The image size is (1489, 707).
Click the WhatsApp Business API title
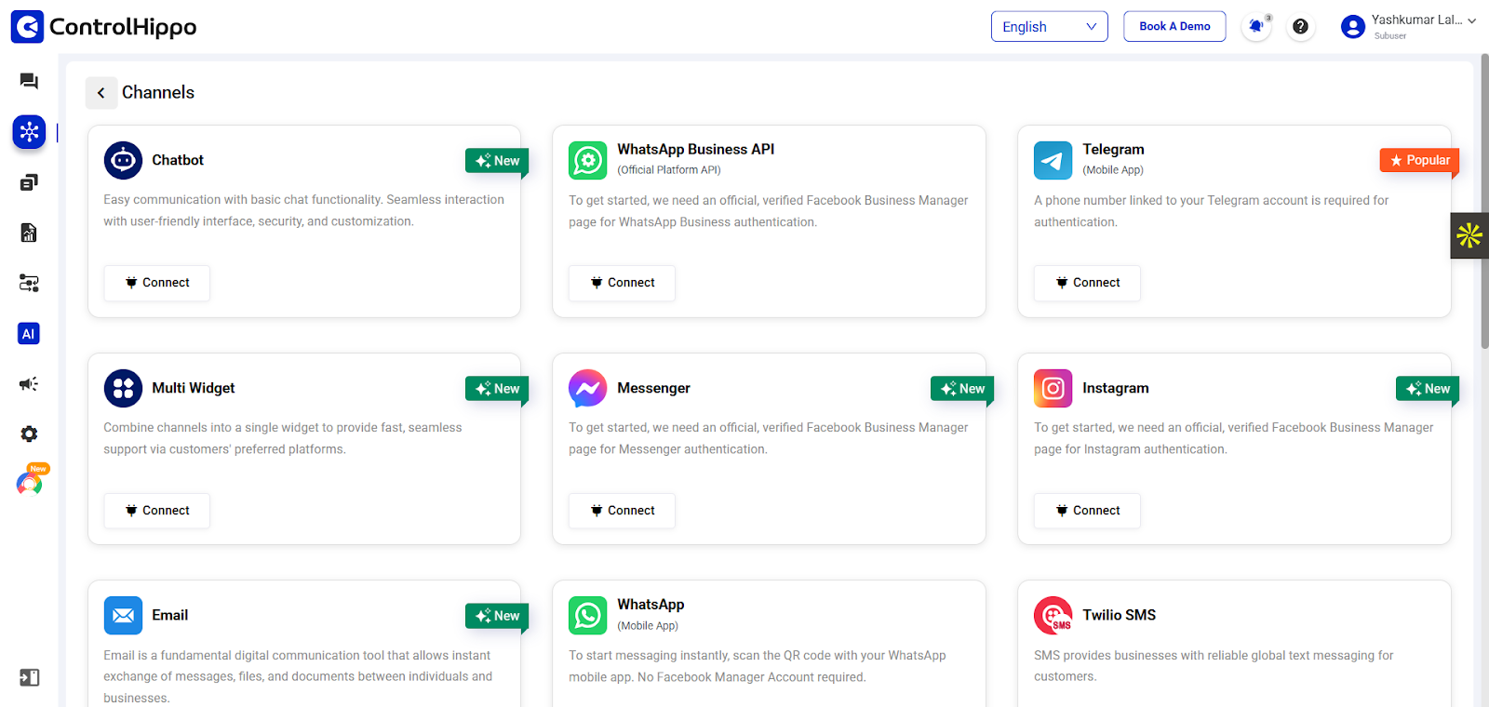click(696, 149)
